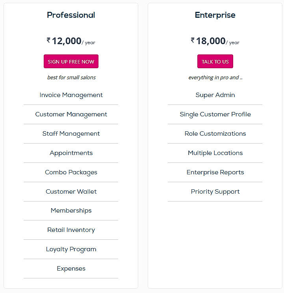Choose the Staff Management list item

pos(71,134)
